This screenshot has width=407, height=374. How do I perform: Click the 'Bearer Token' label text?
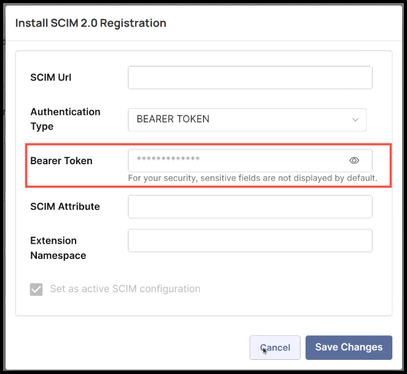61,161
